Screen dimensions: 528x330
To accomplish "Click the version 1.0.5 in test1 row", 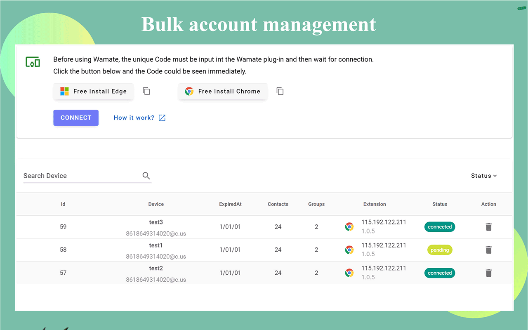I will (368, 254).
